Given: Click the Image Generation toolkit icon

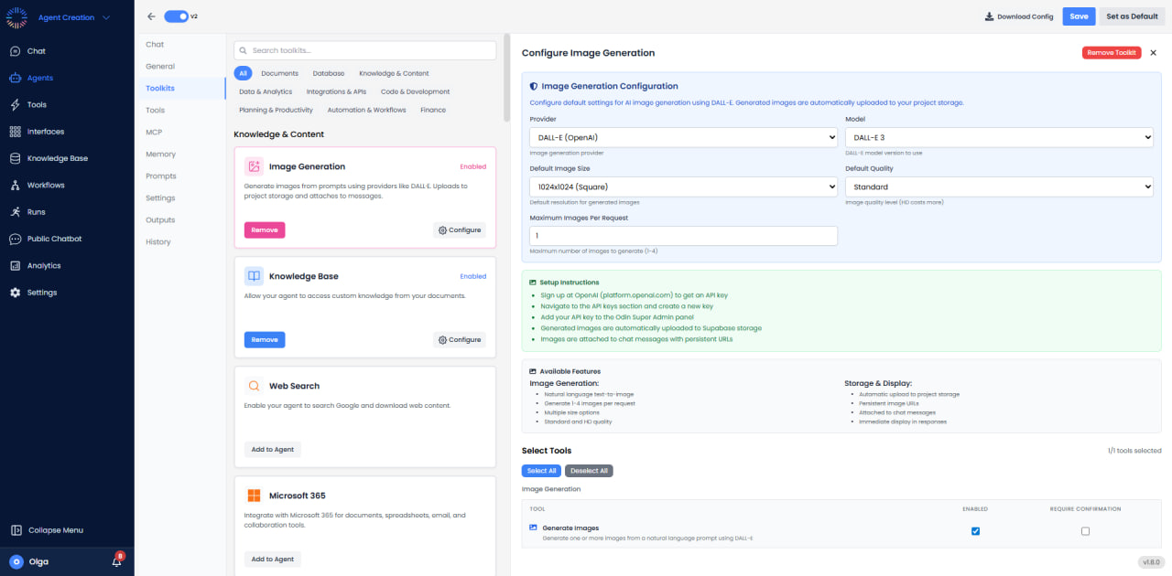Looking at the screenshot, I should pyautogui.click(x=254, y=166).
